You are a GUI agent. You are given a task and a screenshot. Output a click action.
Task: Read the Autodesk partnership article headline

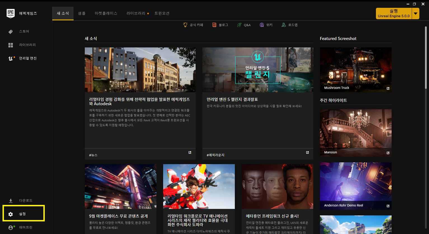[x=139, y=102]
